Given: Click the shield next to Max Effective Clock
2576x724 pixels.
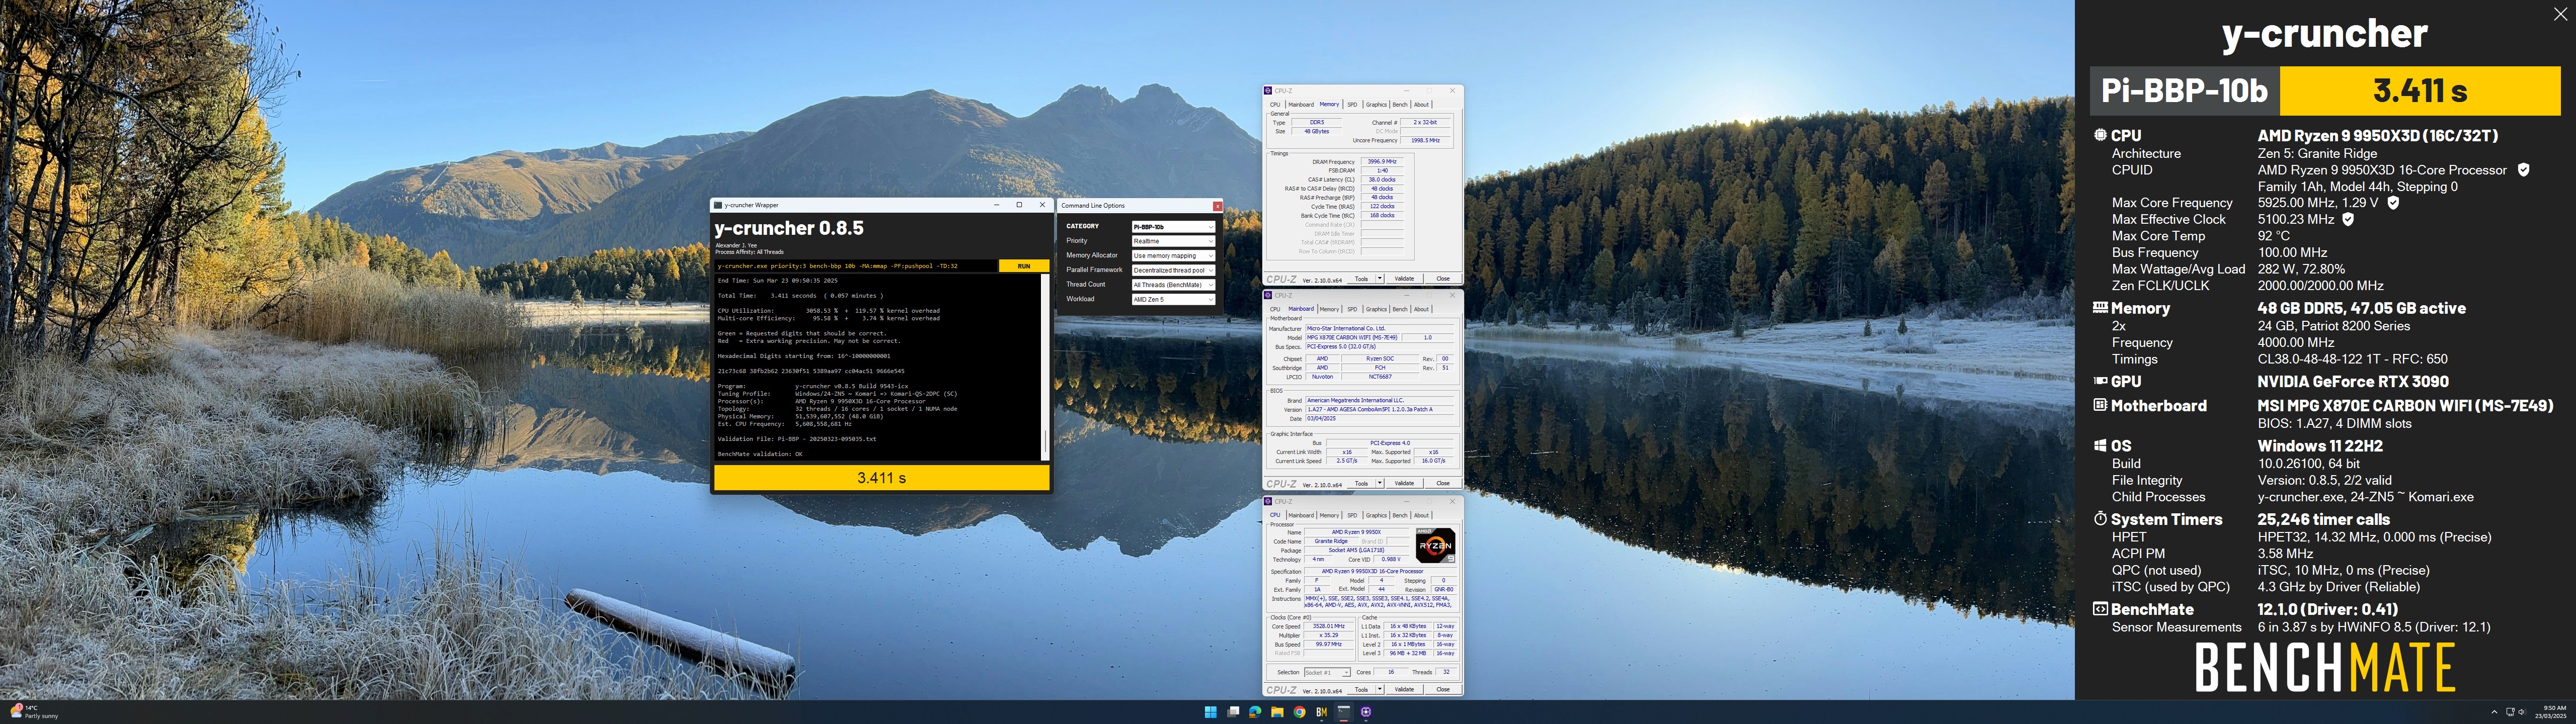Looking at the screenshot, I should [2348, 219].
